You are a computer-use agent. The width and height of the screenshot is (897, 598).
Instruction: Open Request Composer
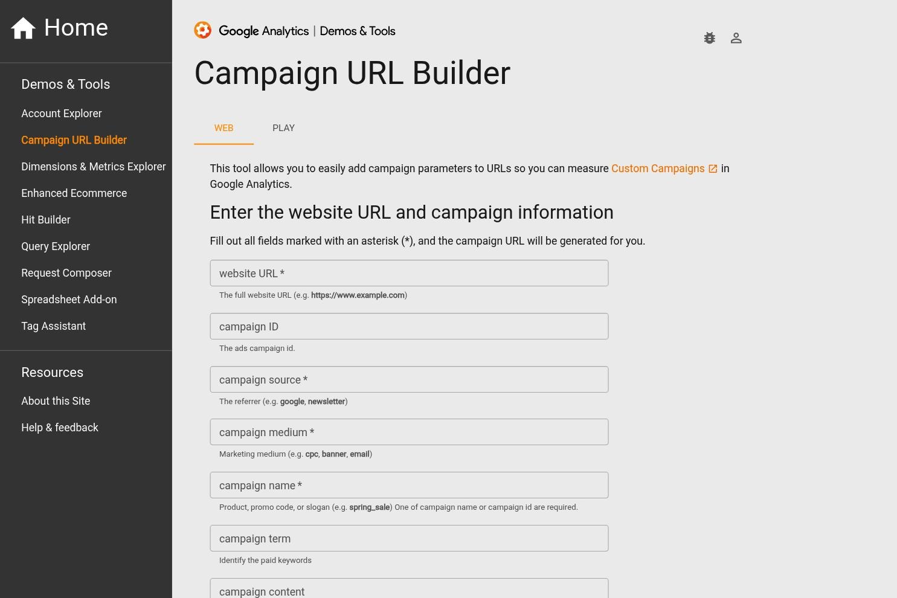tap(66, 273)
